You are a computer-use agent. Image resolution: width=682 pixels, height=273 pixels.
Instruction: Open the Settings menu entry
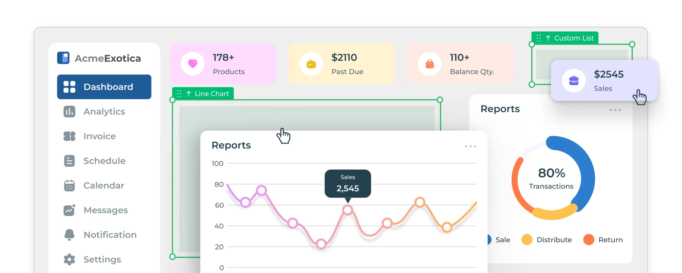(104, 259)
